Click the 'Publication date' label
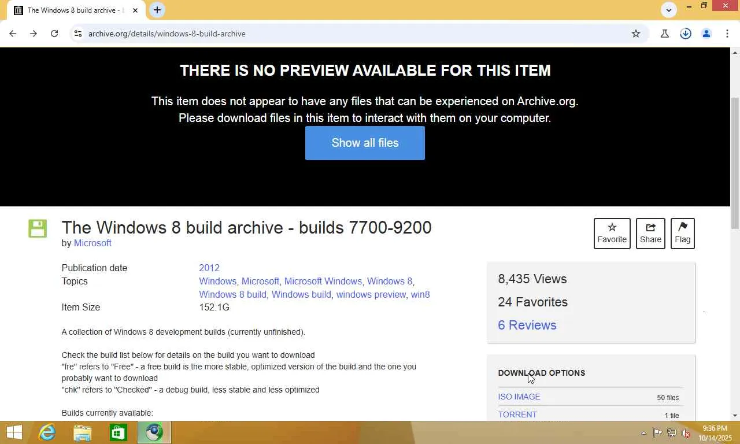Screen dimensions: 740x444 tap(94, 268)
